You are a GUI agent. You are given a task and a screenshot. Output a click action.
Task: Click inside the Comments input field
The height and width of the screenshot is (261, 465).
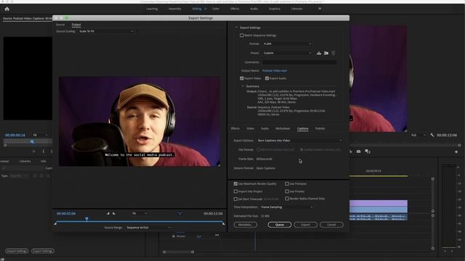(299, 62)
